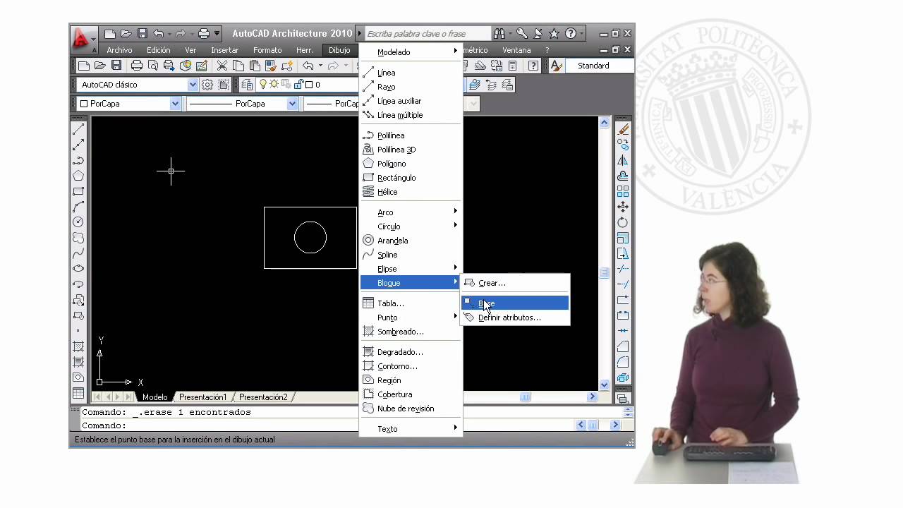903x508 pixels.
Task: Select Erase tool in right modify toolbar
Action: pyautogui.click(x=623, y=129)
